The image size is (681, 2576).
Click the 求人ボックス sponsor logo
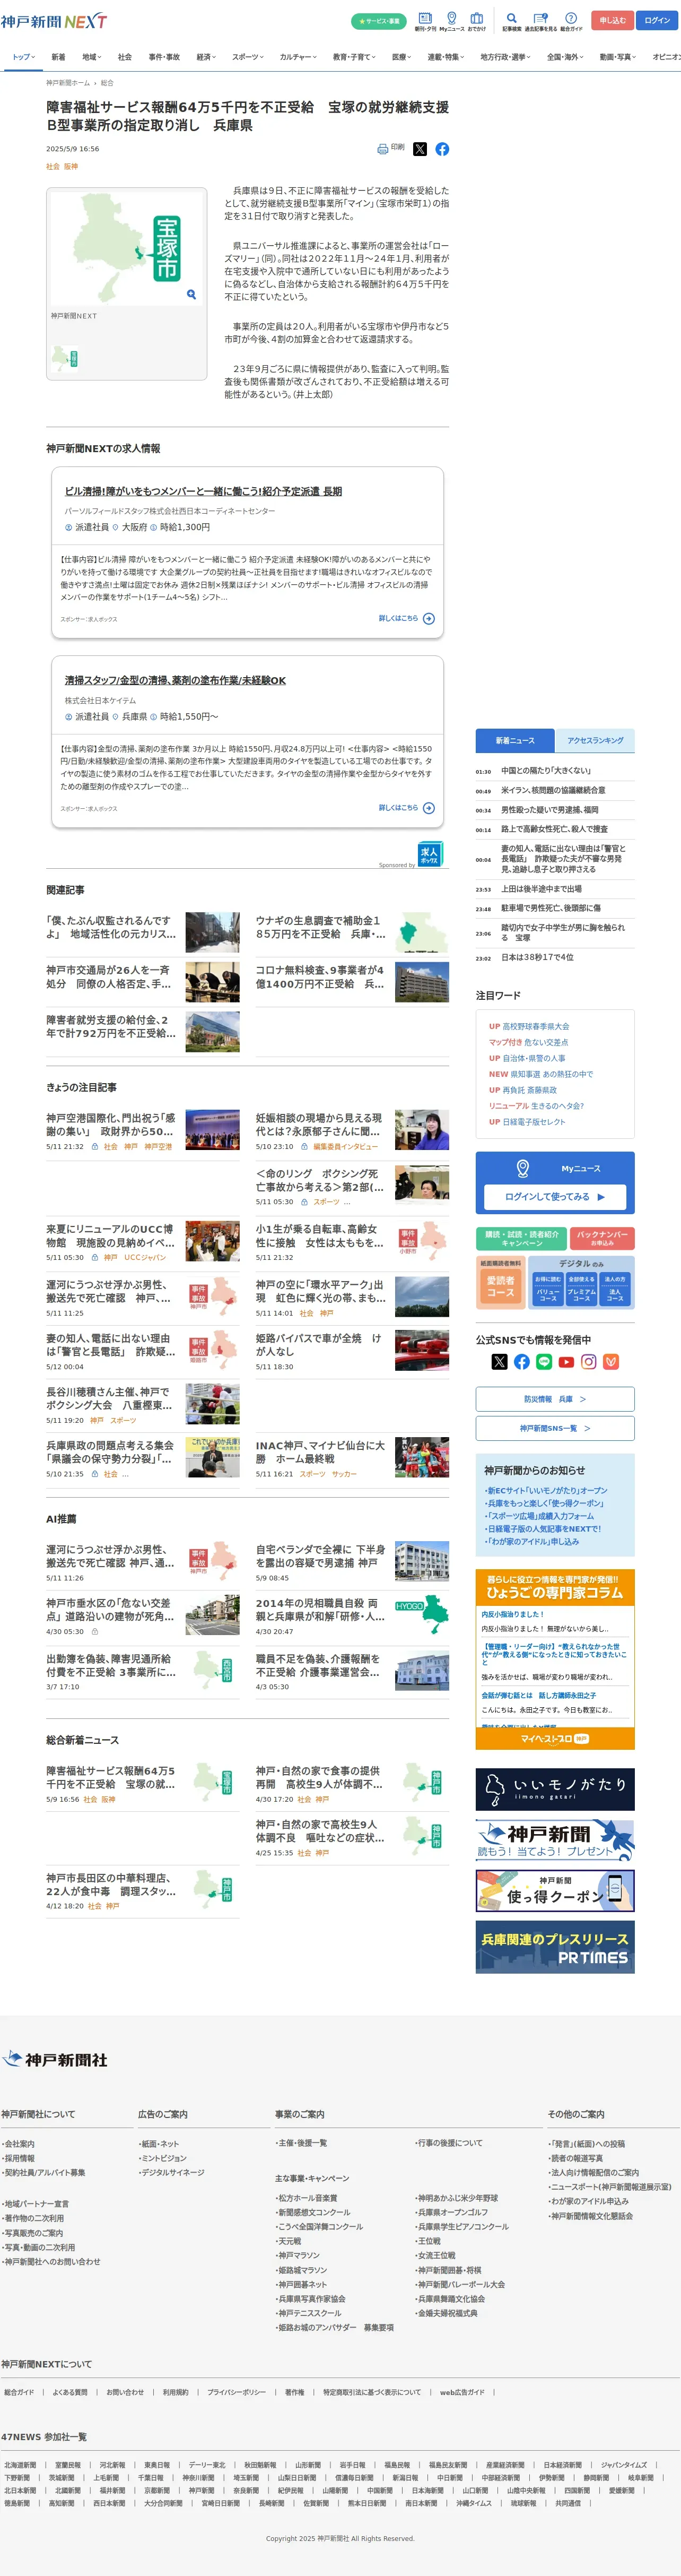click(429, 854)
